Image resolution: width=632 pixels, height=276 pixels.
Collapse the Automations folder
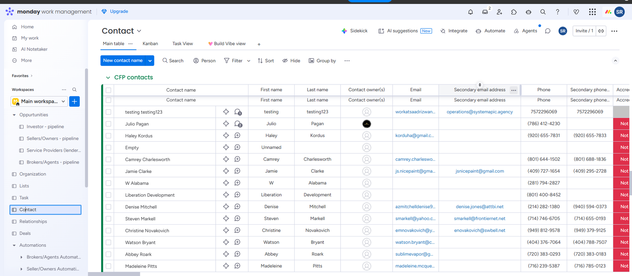coord(14,245)
